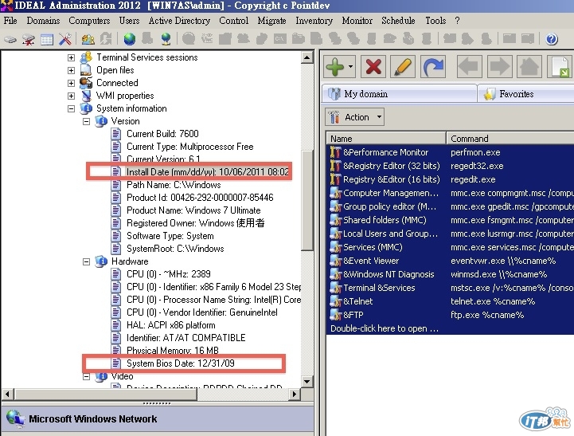Click the red X delete button
This screenshot has height=436, width=574.
(x=373, y=67)
